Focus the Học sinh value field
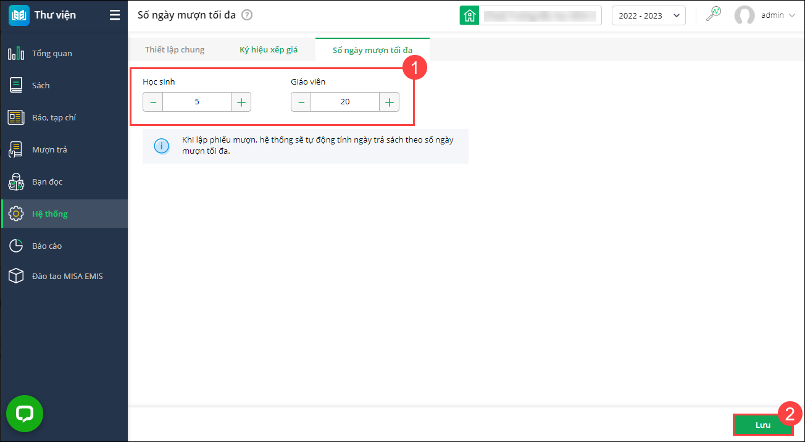The image size is (805, 442). pyautogui.click(x=197, y=102)
